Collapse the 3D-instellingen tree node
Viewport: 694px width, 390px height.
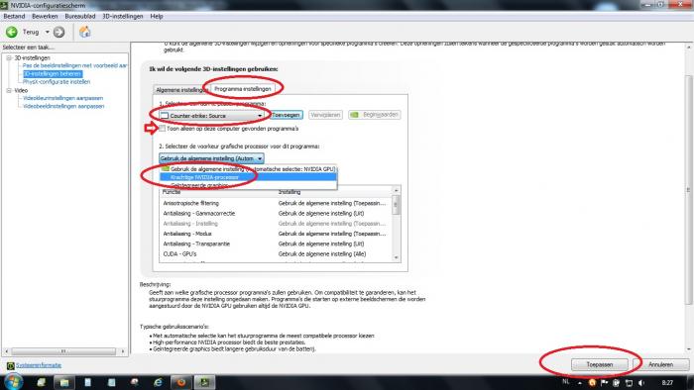point(9,57)
